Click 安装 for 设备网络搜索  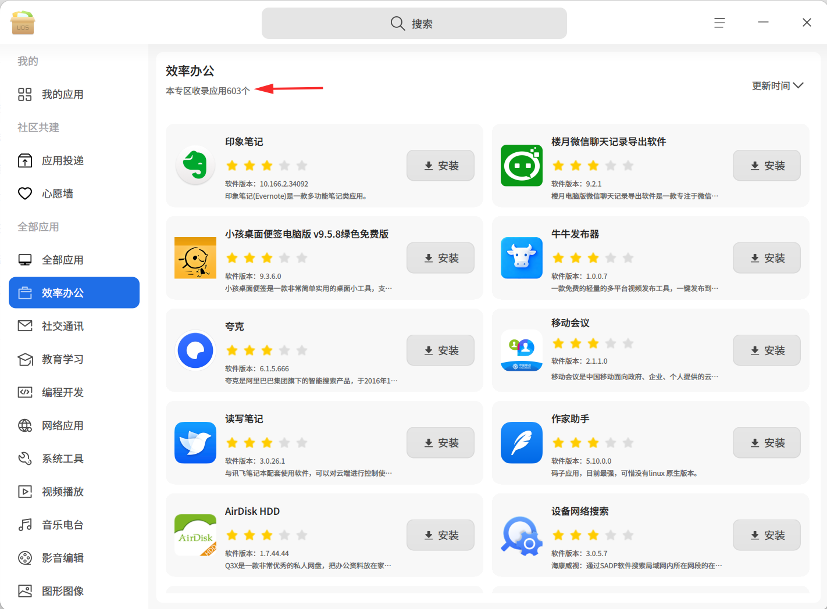click(x=767, y=535)
